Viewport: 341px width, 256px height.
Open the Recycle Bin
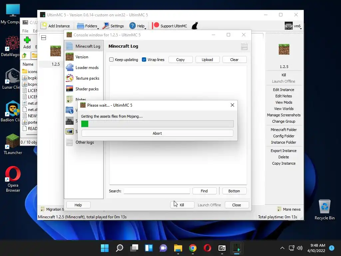[x=324, y=209]
